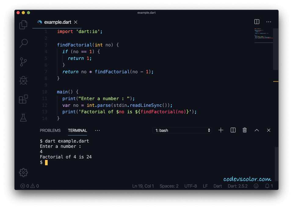Open the Settings gear icon
Viewport: 293px width, 209px height.
coord(23,172)
